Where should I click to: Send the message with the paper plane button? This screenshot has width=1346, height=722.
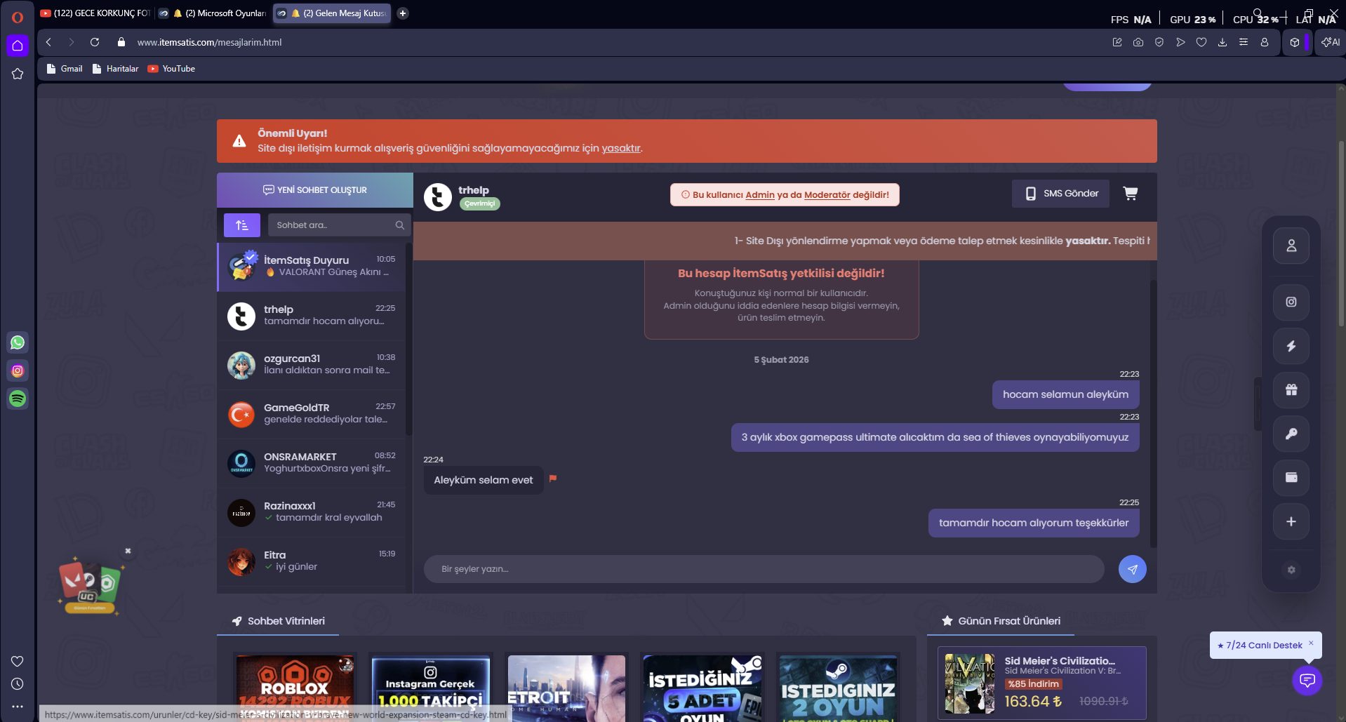coord(1133,569)
